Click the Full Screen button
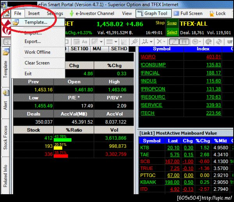Viewport: 234px width, 202px height. [x=188, y=13]
